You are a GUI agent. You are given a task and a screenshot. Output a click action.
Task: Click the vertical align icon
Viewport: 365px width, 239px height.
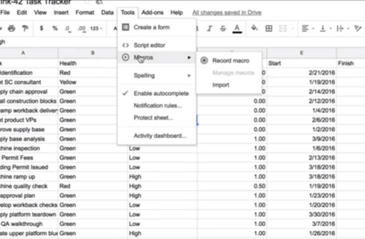tap(322, 28)
